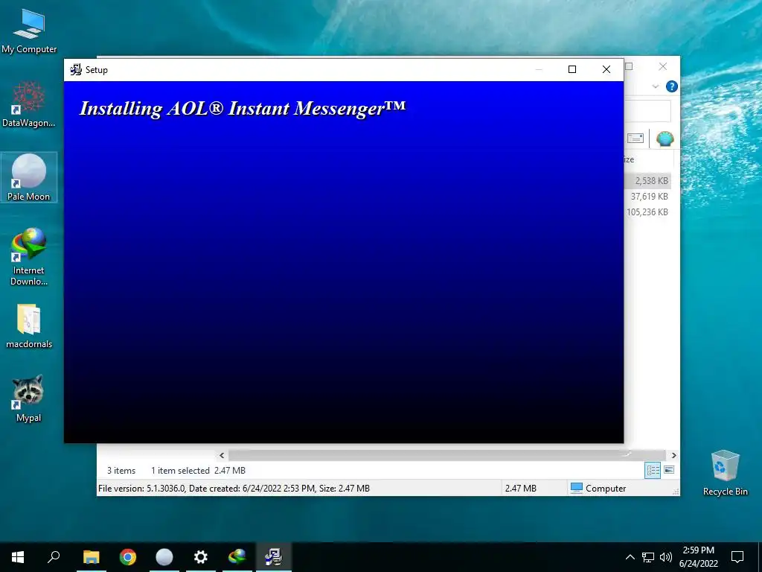Expand the ribbon chevron in Explorer window
This screenshot has height=572, width=762.
tap(656, 86)
